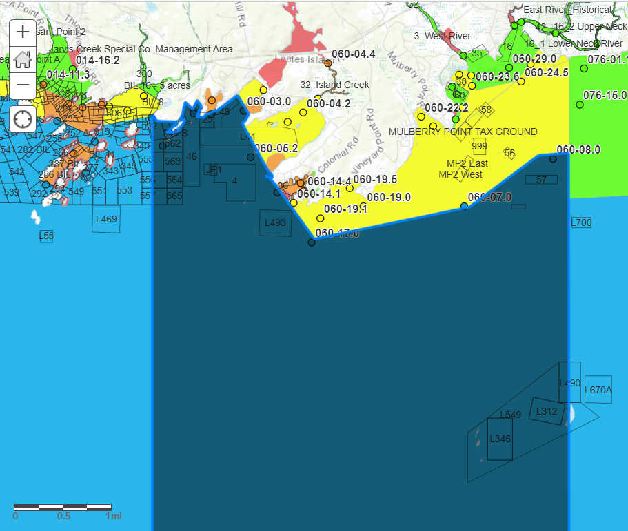628x531 pixels.
Task: Click the MULBERRY POINT TAX GROUND label
Action: pyautogui.click(x=465, y=132)
